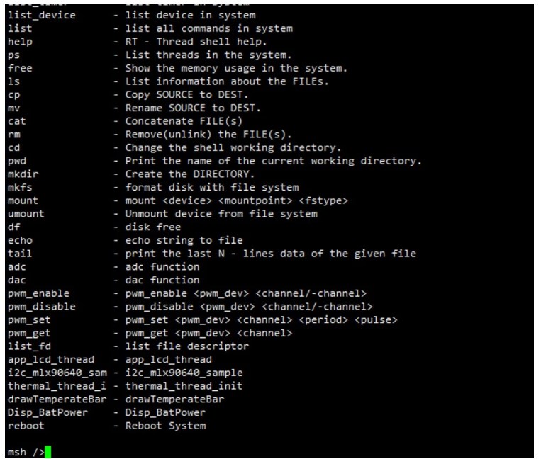Click the 'pwm_set' command name
The width and height of the screenshot is (541, 459).
[x=29, y=319]
